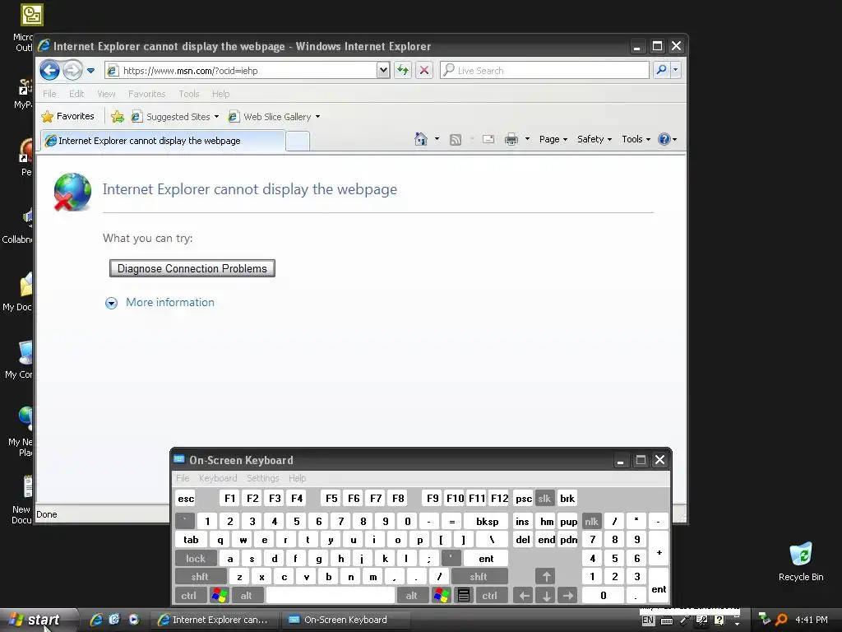
Task: Click left Windows logo key on keyboard
Action: pyautogui.click(x=219, y=596)
